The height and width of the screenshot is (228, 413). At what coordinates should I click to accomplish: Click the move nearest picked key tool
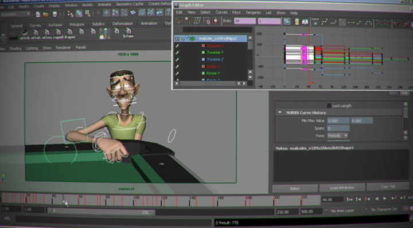click(x=179, y=21)
